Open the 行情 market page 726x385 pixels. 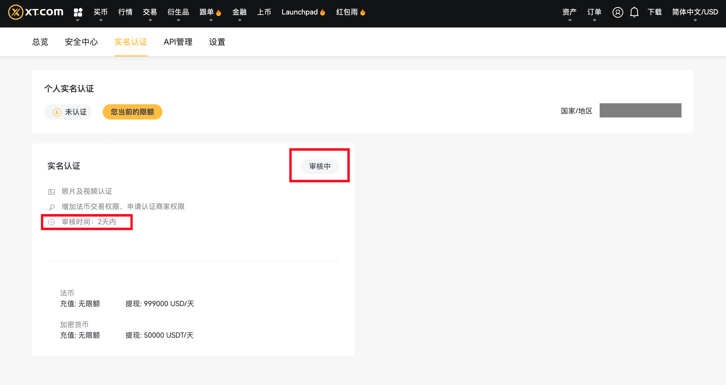(x=125, y=12)
